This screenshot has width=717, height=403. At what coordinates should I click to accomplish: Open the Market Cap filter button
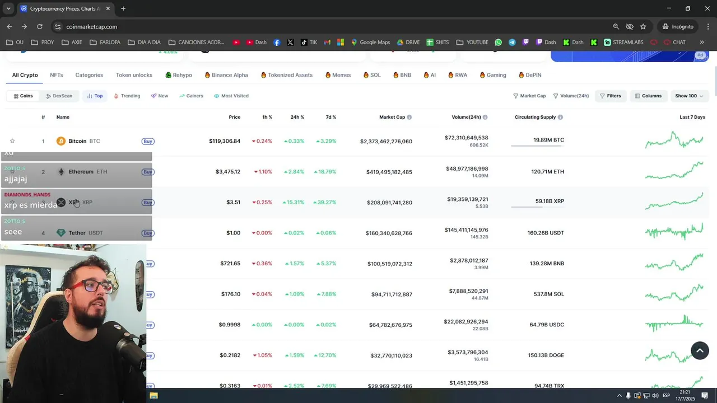coord(529,96)
